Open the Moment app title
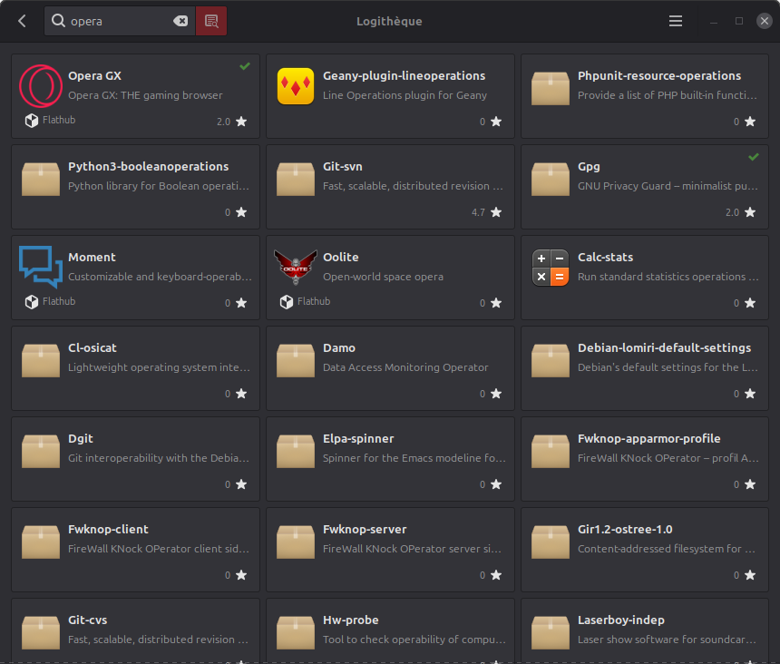Screen dimensions: 780x664 click(x=92, y=257)
